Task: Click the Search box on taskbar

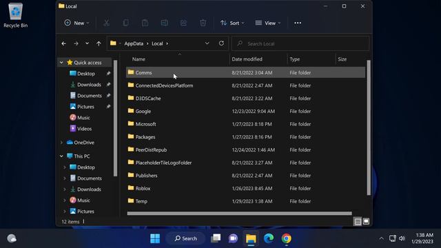Action: click(185, 238)
